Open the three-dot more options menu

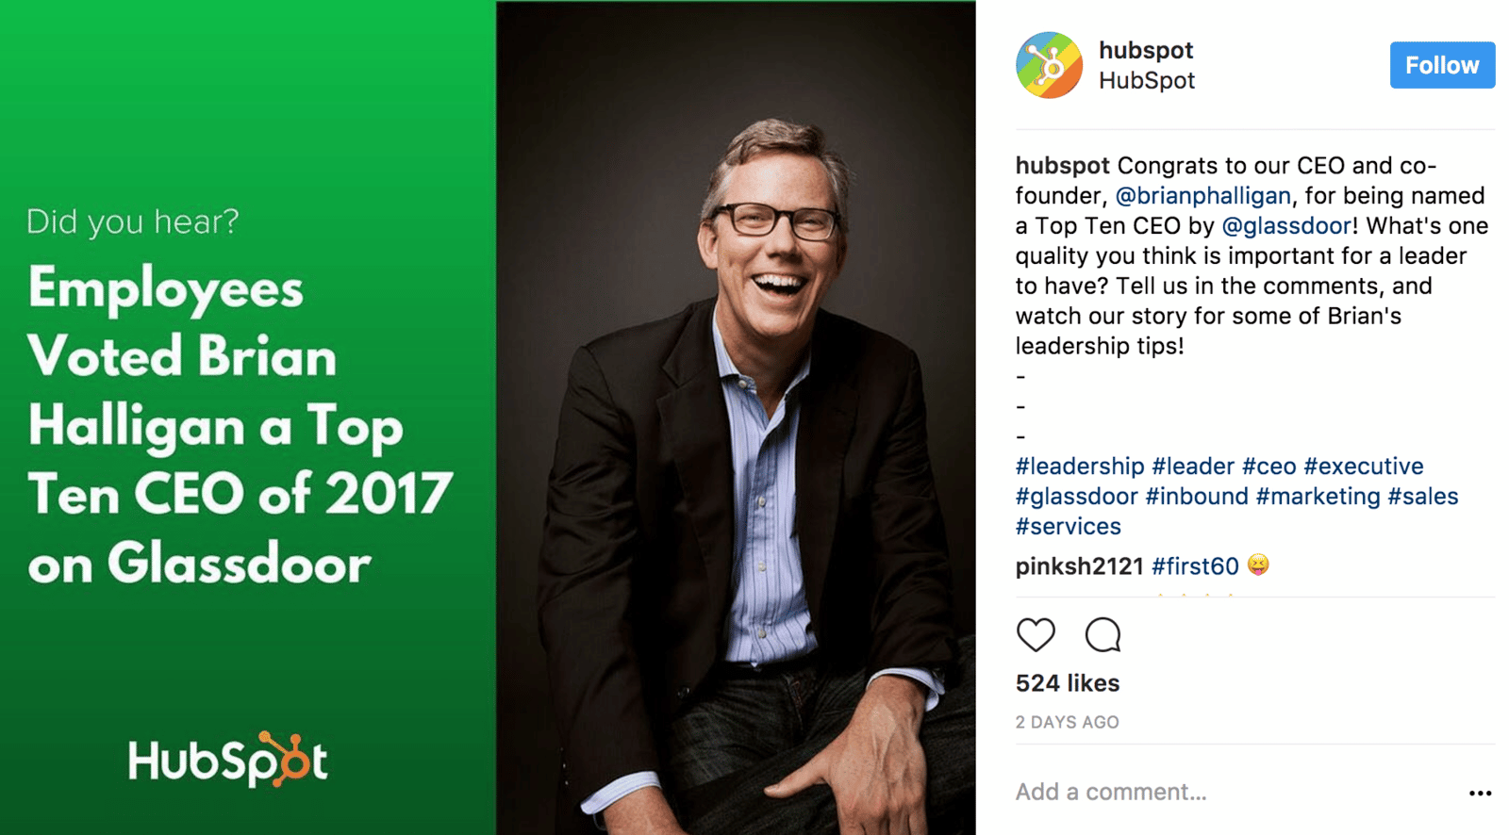[1481, 793]
